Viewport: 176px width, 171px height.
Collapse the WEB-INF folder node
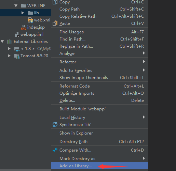point(16,6)
